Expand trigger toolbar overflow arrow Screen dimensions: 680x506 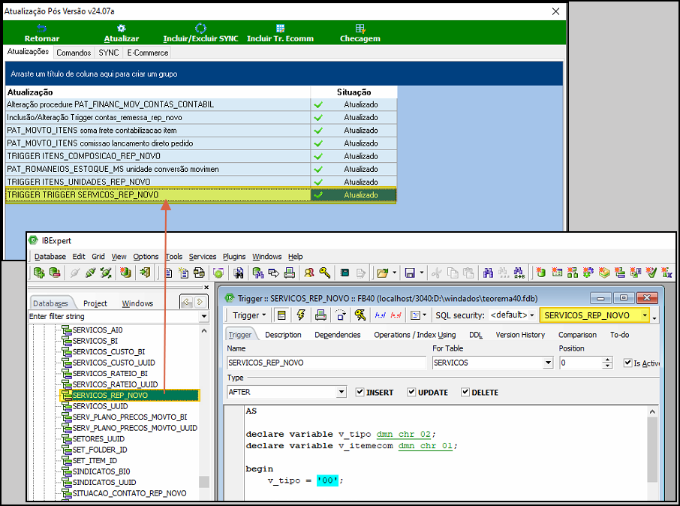click(x=654, y=318)
